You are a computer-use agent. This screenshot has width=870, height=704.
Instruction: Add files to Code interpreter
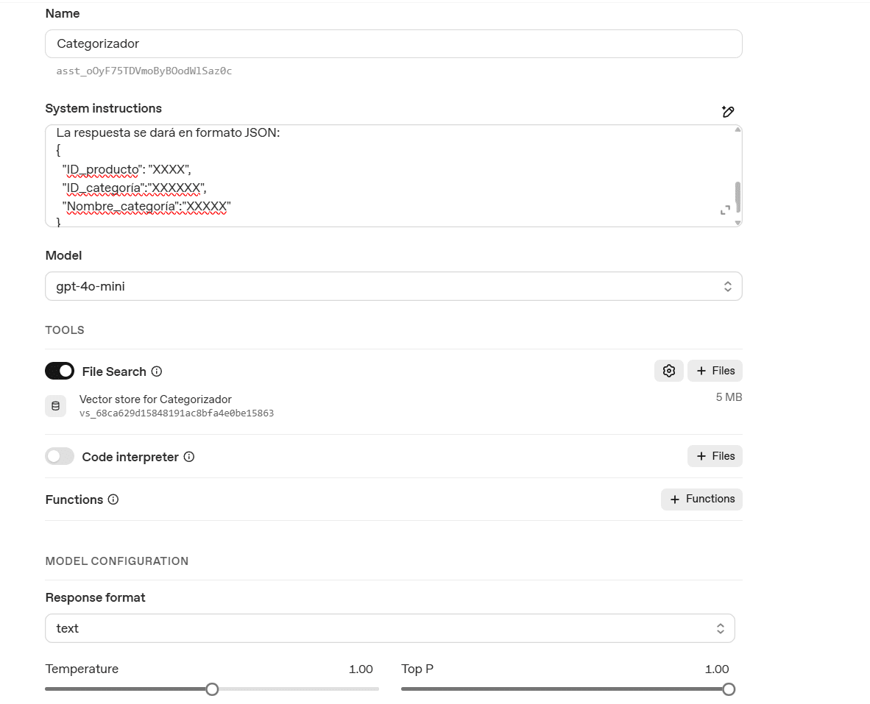715,456
